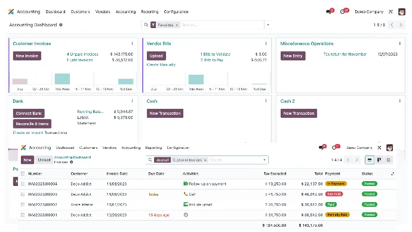The image size is (412, 232).
Task: Check the box for invoice INV/2023/00001
Action: coord(23,215)
